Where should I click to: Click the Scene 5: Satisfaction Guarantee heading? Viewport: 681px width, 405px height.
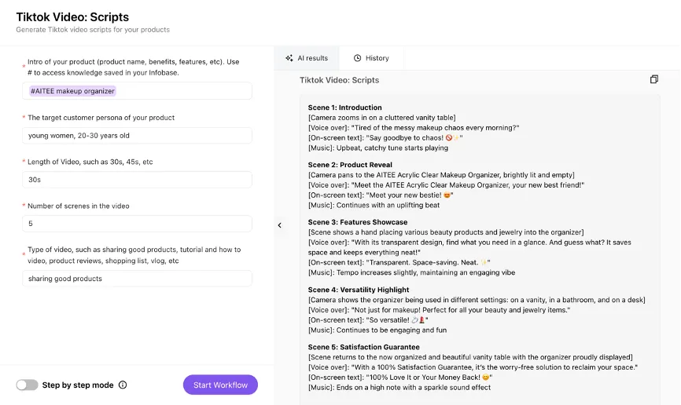point(363,347)
